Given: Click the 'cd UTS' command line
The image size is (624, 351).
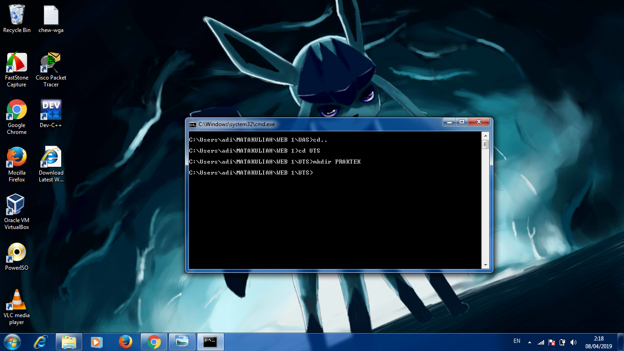Looking at the screenshot, I should click(x=255, y=151).
